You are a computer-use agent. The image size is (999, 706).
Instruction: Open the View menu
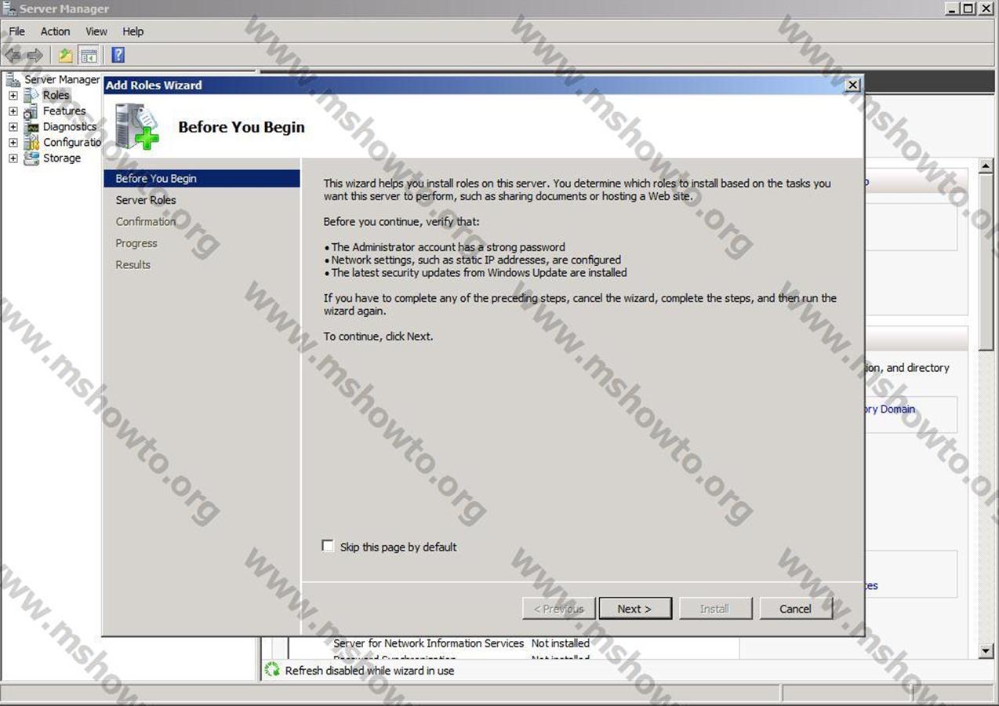(96, 31)
